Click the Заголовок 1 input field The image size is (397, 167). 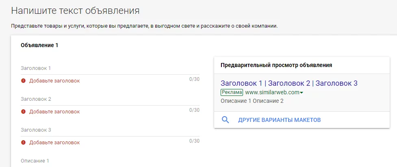pos(110,68)
